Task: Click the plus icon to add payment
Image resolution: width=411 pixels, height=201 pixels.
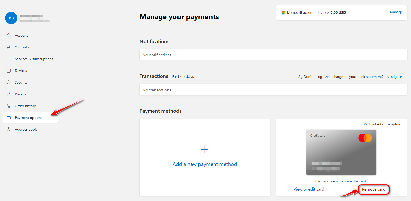Action: point(205,150)
